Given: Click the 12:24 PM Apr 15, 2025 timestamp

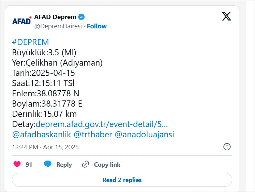Looking at the screenshot, I should click(x=45, y=147).
